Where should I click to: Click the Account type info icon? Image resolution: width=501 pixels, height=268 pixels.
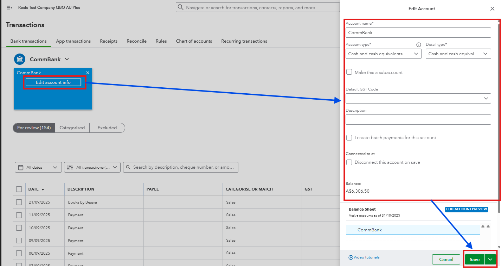[x=418, y=45]
